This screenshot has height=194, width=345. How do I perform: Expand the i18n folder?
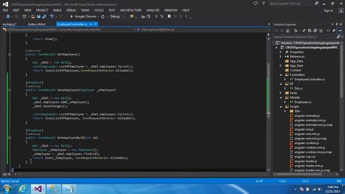click(x=285, y=111)
